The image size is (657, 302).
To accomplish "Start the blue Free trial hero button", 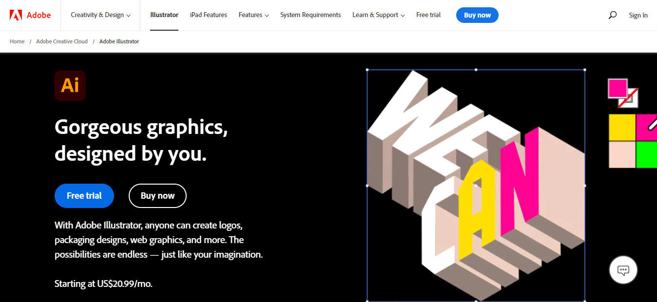I will 84,196.
